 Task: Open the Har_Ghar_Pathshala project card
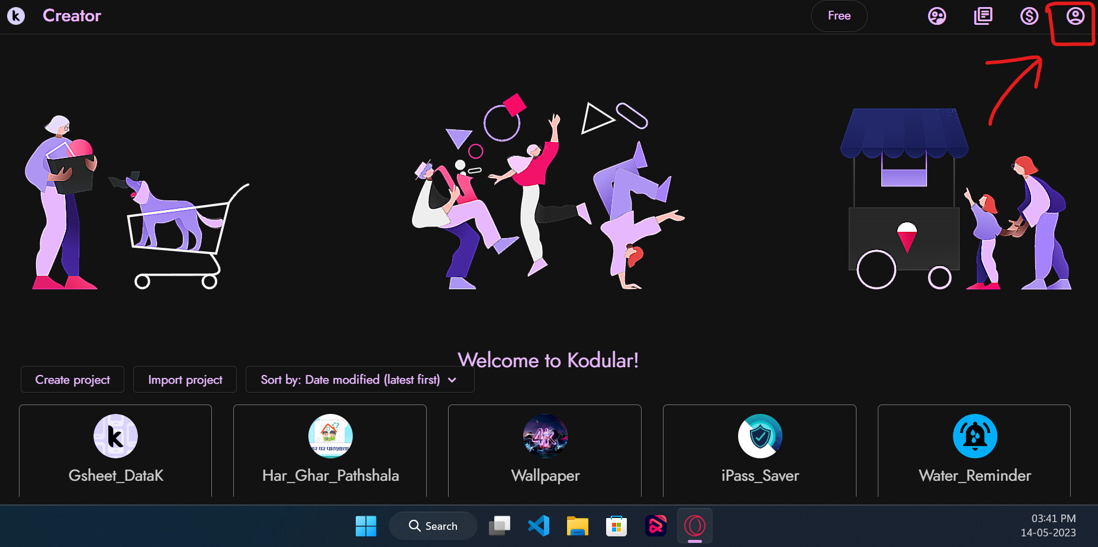pos(330,451)
